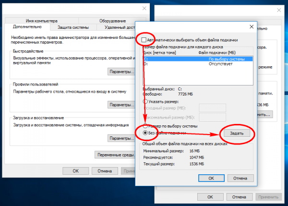The image size is (288, 206).
Task: Open the 'Оборудование' tab
Action: [x=112, y=21]
